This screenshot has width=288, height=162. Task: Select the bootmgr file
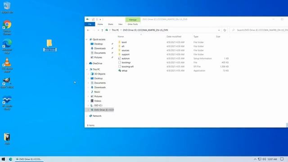click(x=126, y=63)
